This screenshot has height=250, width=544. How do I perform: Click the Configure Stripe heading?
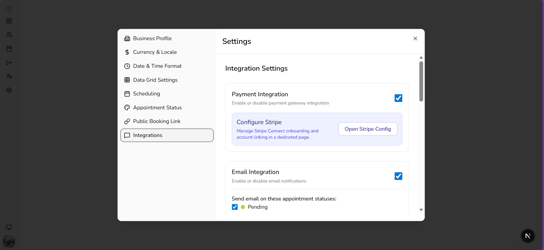(259, 122)
